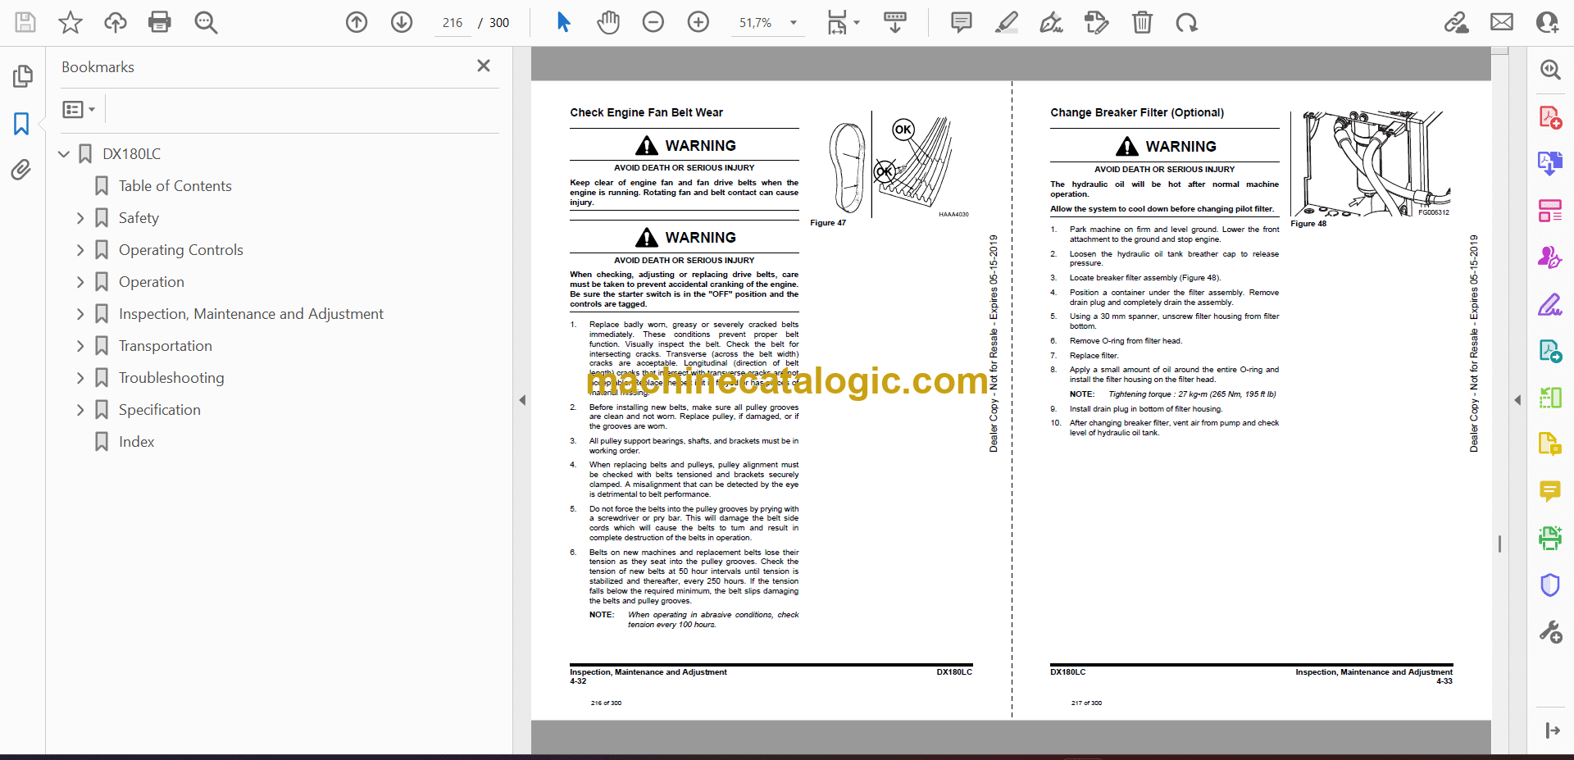Share a link to the file
The width and height of the screenshot is (1574, 760).
click(x=1457, y=22)
